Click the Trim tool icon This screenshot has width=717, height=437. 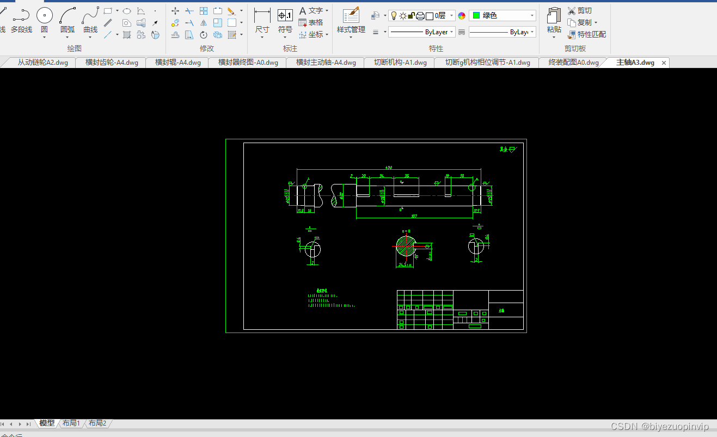pyautogui.click(x=189, y=10)
